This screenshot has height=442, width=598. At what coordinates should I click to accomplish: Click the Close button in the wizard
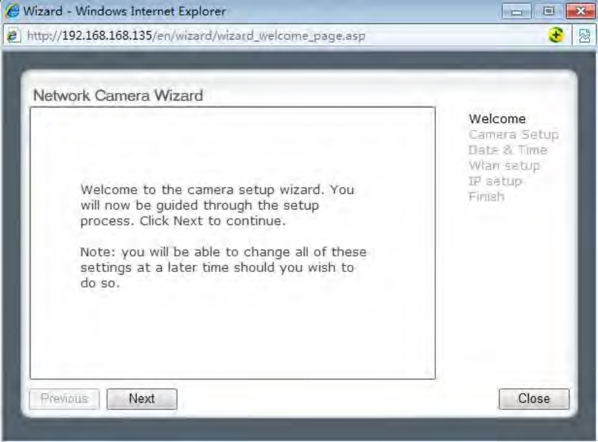coord(534,399)
